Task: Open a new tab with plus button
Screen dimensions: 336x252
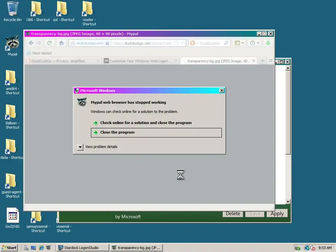Action: click(262, 61)
